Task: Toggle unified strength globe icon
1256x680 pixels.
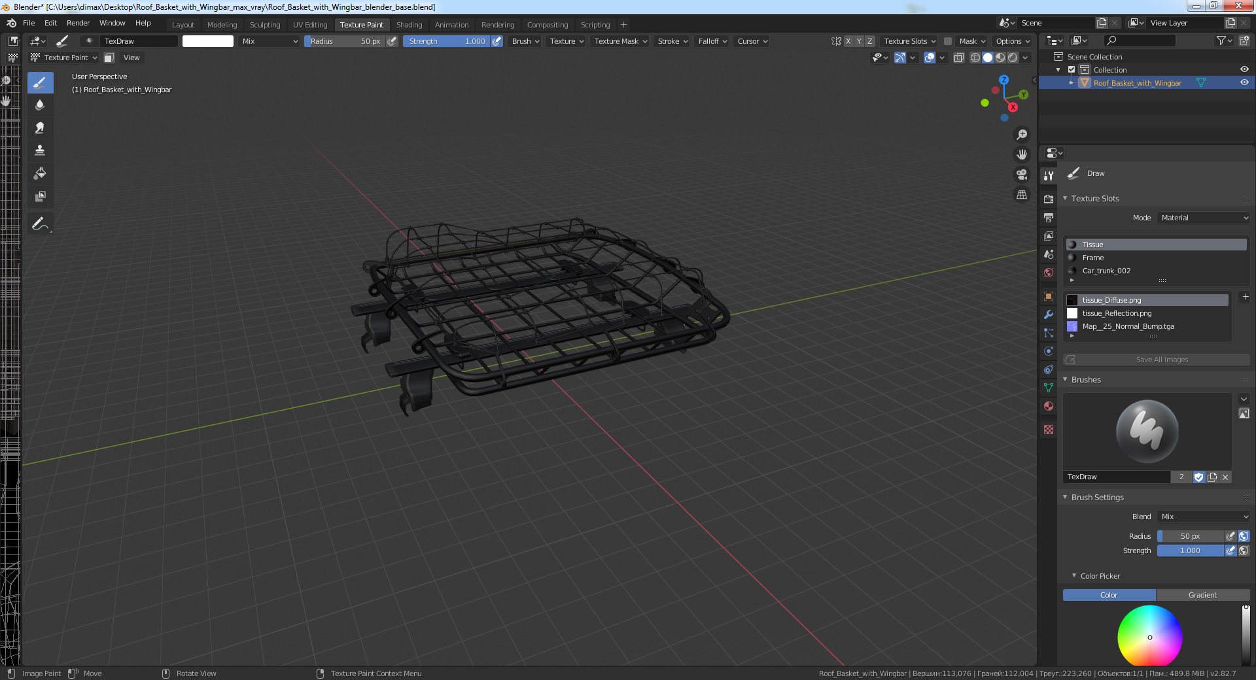Action: (1244, 551)
